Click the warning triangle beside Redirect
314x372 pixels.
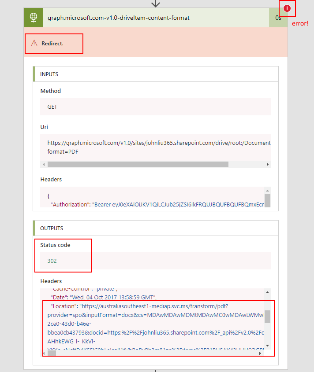[34, 44]
